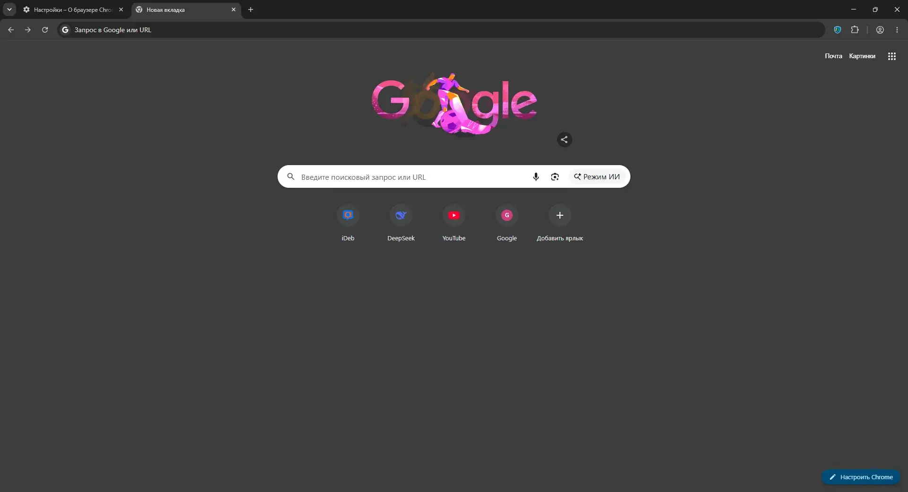Open the Google apps grid

point(892,56)
